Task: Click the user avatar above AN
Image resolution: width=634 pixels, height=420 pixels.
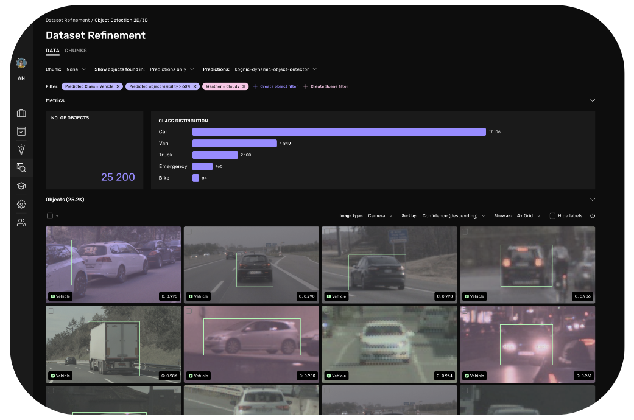Action: (21, 63)
